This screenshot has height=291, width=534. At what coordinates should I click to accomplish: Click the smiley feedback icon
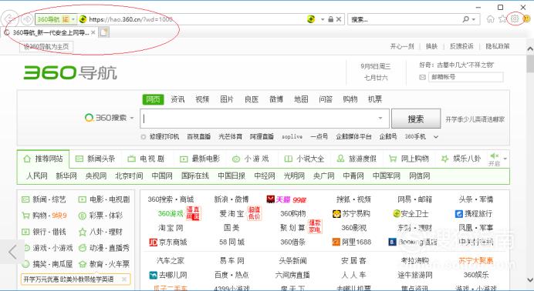click(526, 19)
